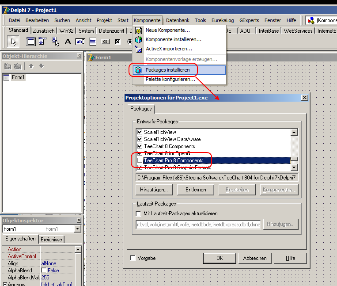Select the Action property row
The height and width of the screenshot is (286, 337).
tap(38, 249)
